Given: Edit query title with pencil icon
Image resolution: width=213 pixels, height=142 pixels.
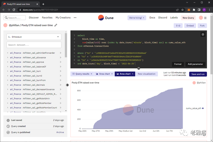Looking at the screenshot, I should [x=56, y=25].
